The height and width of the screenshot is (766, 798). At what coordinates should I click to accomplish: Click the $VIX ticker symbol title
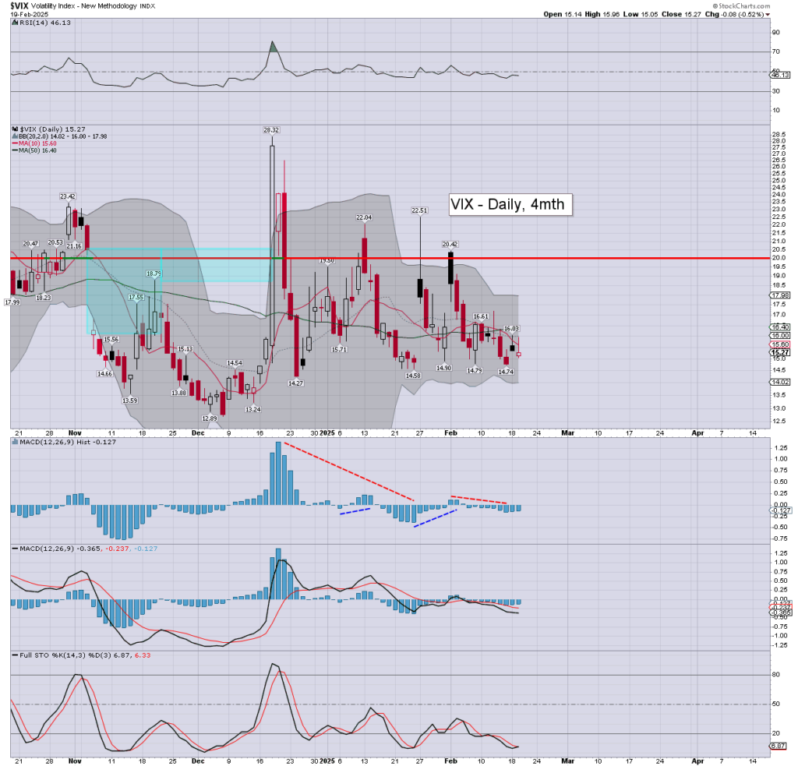point(18,5)
